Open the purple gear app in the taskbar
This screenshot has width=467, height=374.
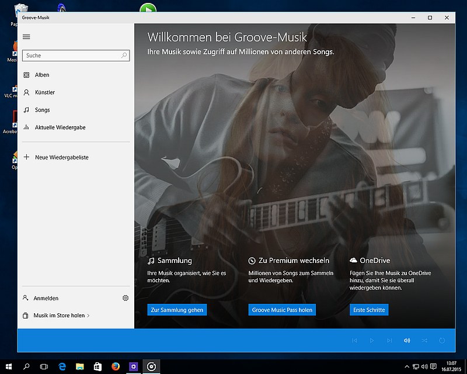[134, 366]
